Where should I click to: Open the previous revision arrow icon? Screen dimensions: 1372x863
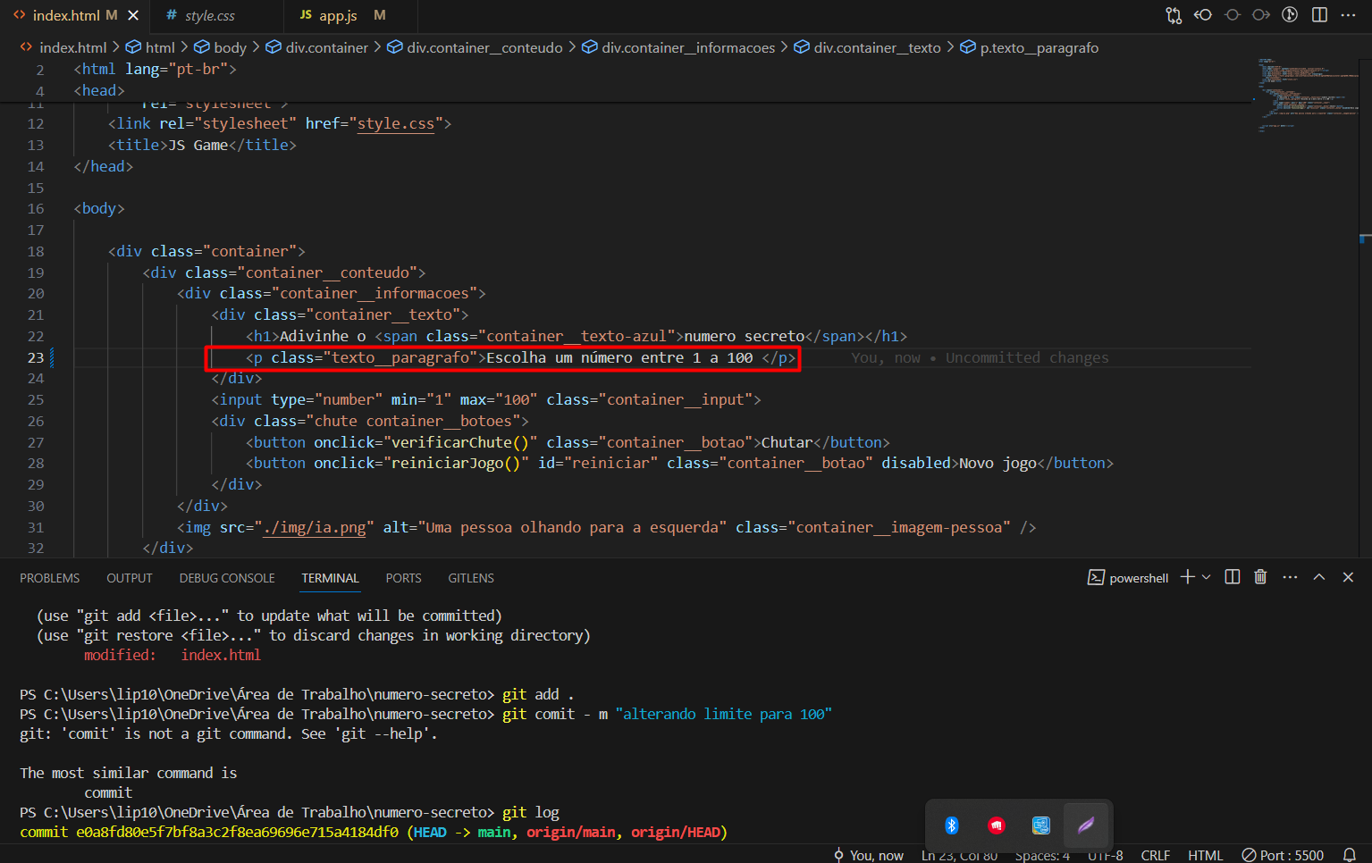pyautogui.click(x=1203, y=15)
